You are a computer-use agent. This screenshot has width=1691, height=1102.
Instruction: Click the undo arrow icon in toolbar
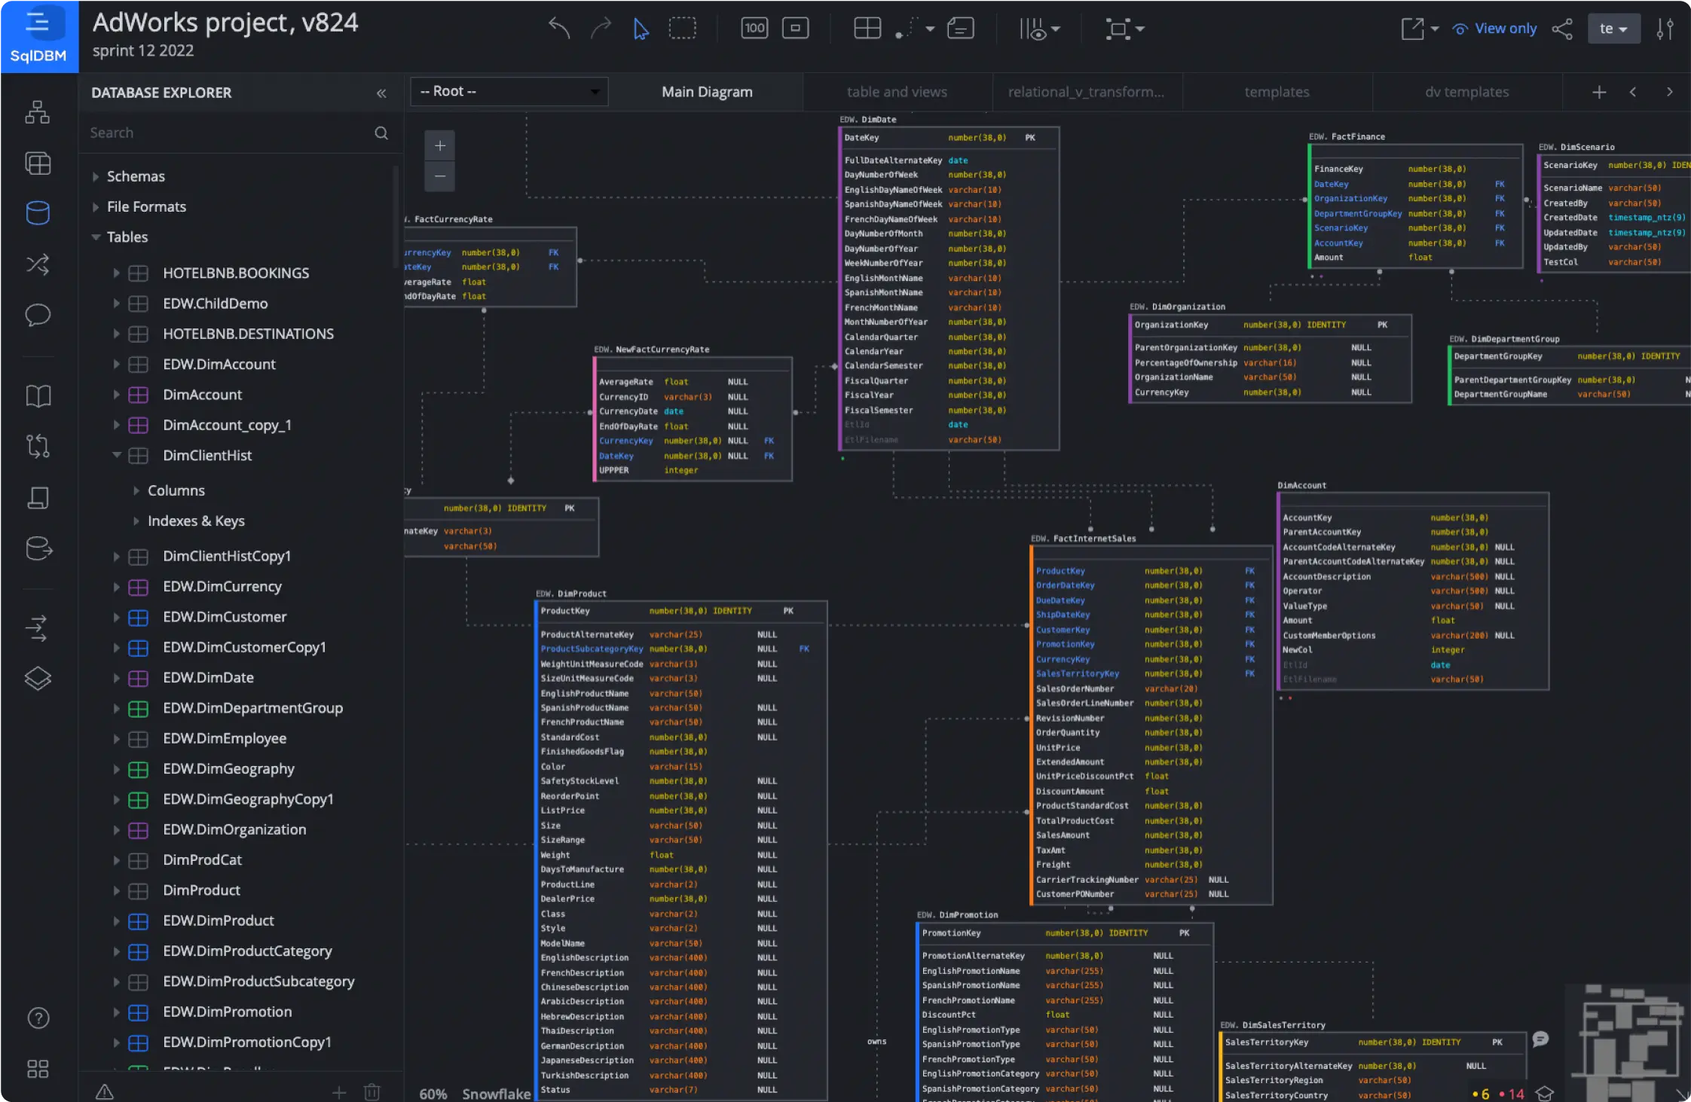557,27
